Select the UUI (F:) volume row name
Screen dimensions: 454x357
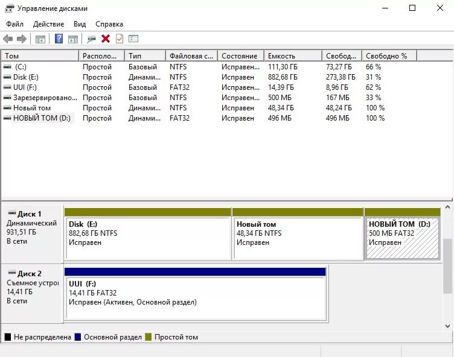click(25, 87)
